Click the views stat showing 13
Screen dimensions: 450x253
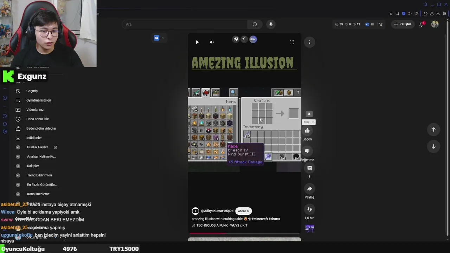click(356, 24)
